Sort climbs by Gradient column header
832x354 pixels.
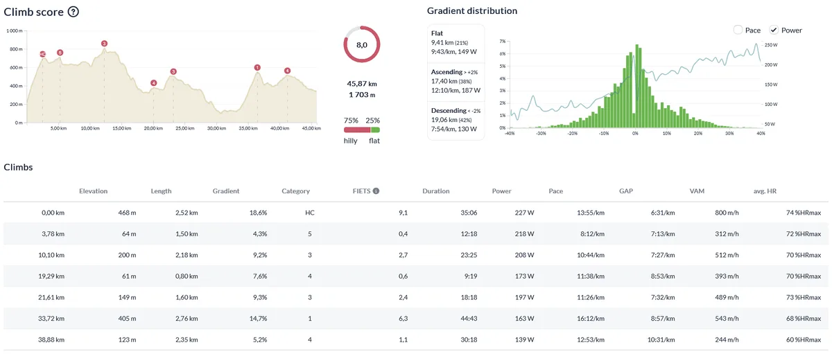tap(226, 191)
